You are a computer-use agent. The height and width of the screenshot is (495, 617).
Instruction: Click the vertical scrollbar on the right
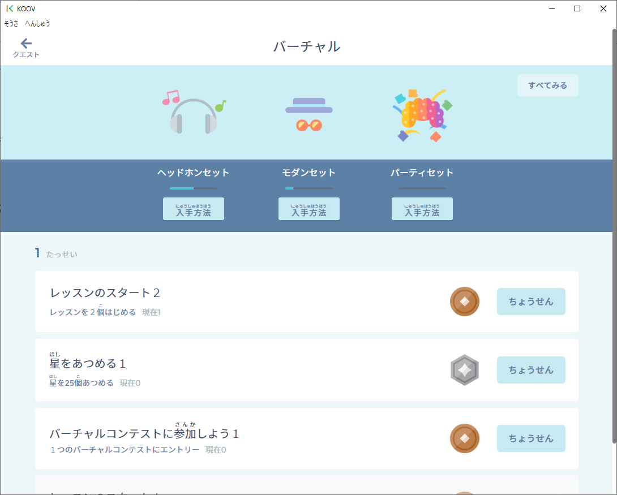tap(614, 236)
